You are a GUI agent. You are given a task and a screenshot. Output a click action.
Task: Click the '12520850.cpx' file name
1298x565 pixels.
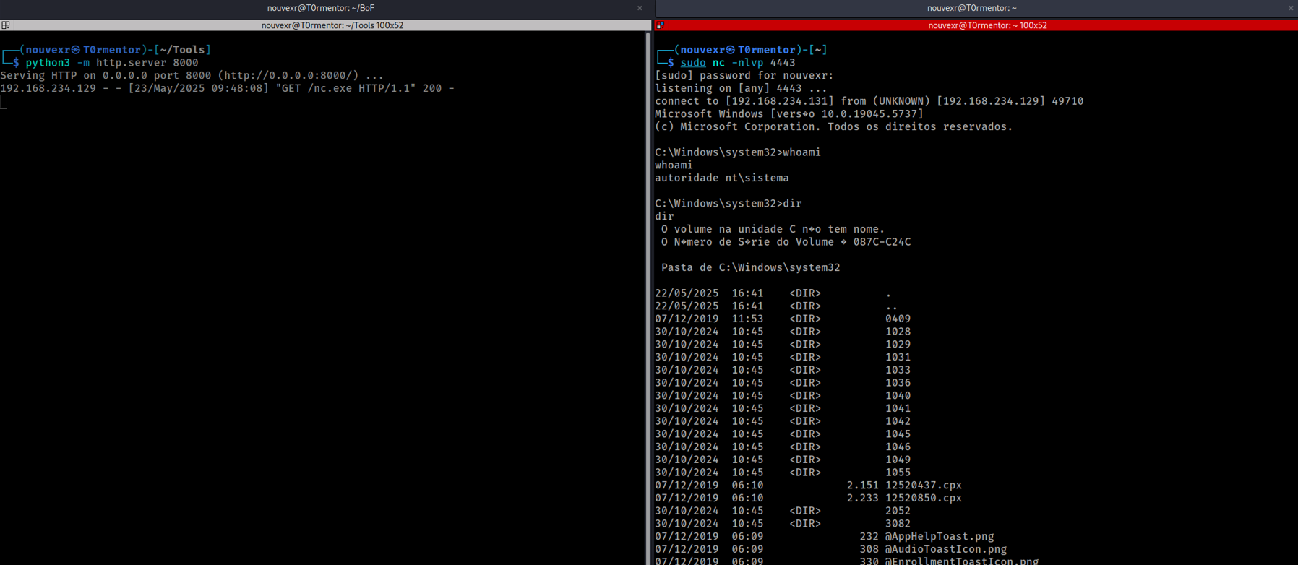click(924, 499)
